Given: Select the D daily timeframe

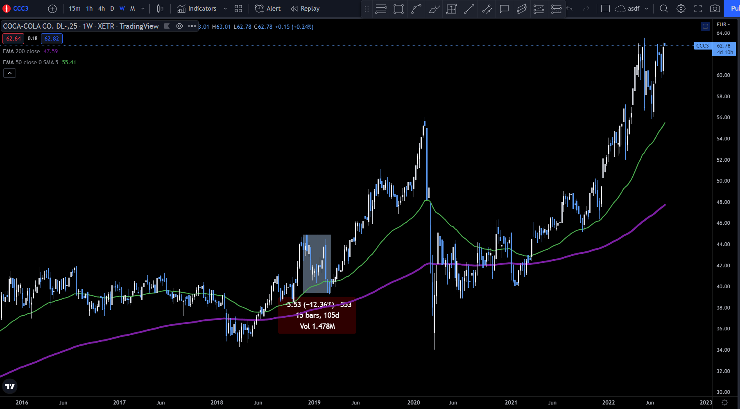Looking at the screenshot, I should [x=112, y=9].
